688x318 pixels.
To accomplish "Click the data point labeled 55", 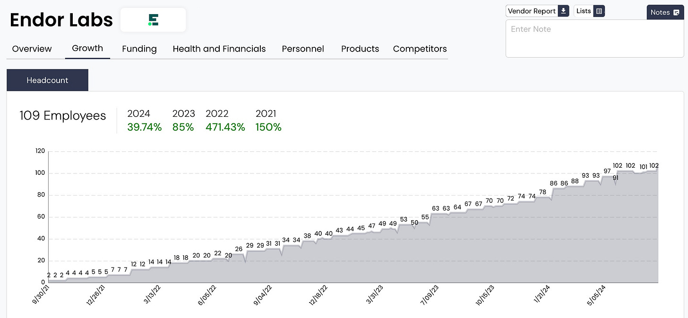I will click(x=425, y=217).
